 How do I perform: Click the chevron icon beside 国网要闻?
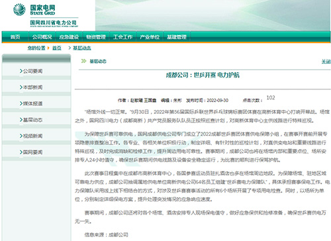click(21, 152)
